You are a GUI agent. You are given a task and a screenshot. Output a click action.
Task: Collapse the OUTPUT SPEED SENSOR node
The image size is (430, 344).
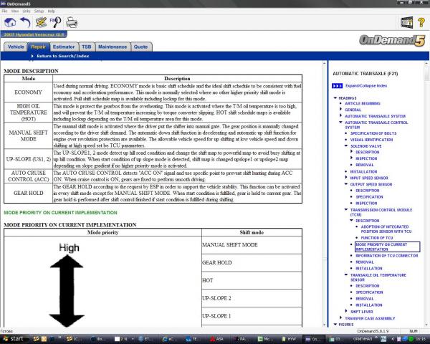coord(346,184)
